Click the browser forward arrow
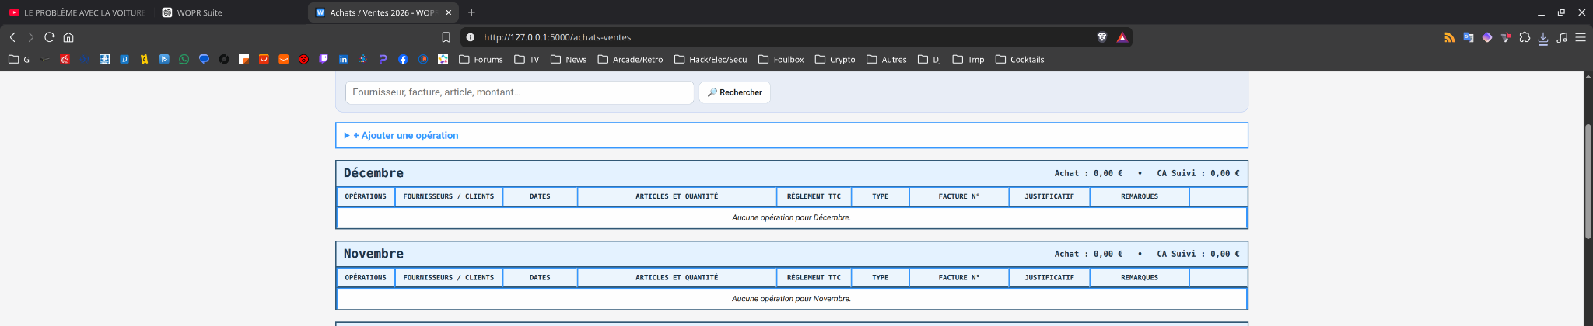 (31, 37)
